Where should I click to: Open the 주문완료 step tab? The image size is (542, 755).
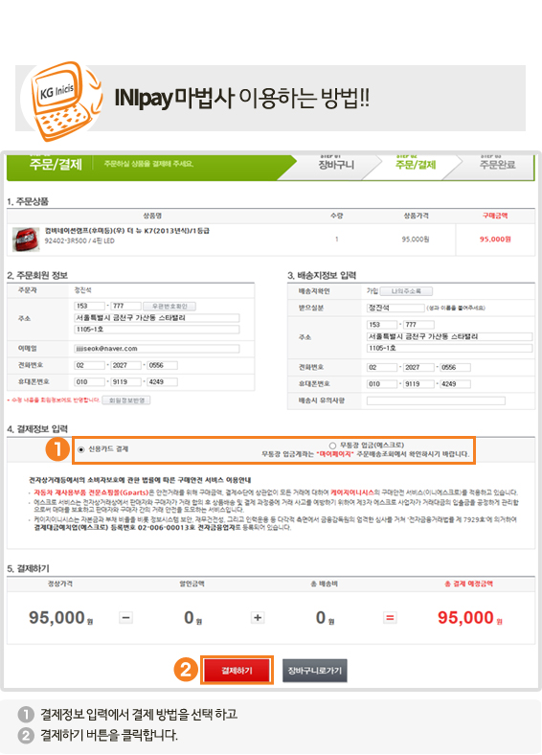(497, 165)
